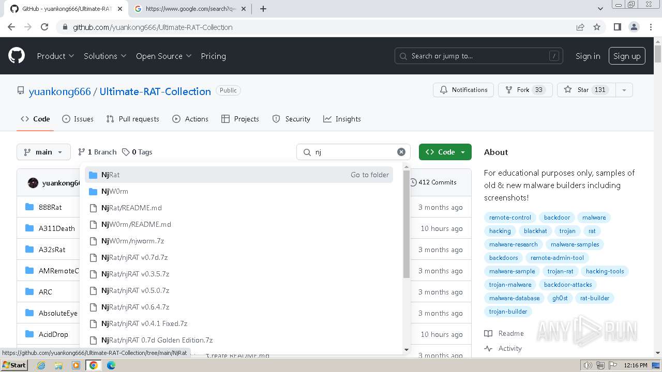Click the file search field containing nj
This screenshot has height=372, width=662.
(x=353, y=152)
